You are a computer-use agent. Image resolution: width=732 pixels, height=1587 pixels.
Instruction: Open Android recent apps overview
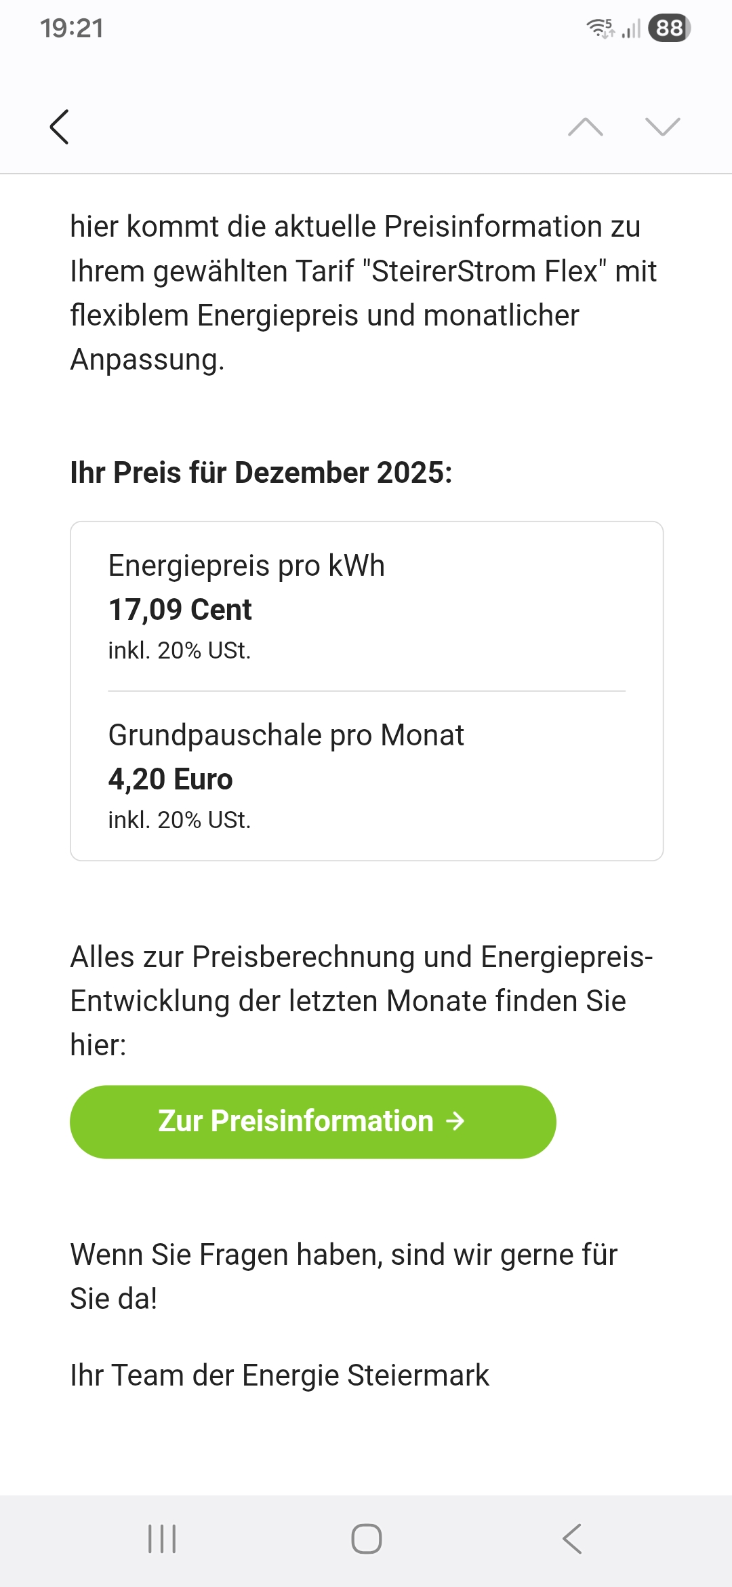[162, 1538]
